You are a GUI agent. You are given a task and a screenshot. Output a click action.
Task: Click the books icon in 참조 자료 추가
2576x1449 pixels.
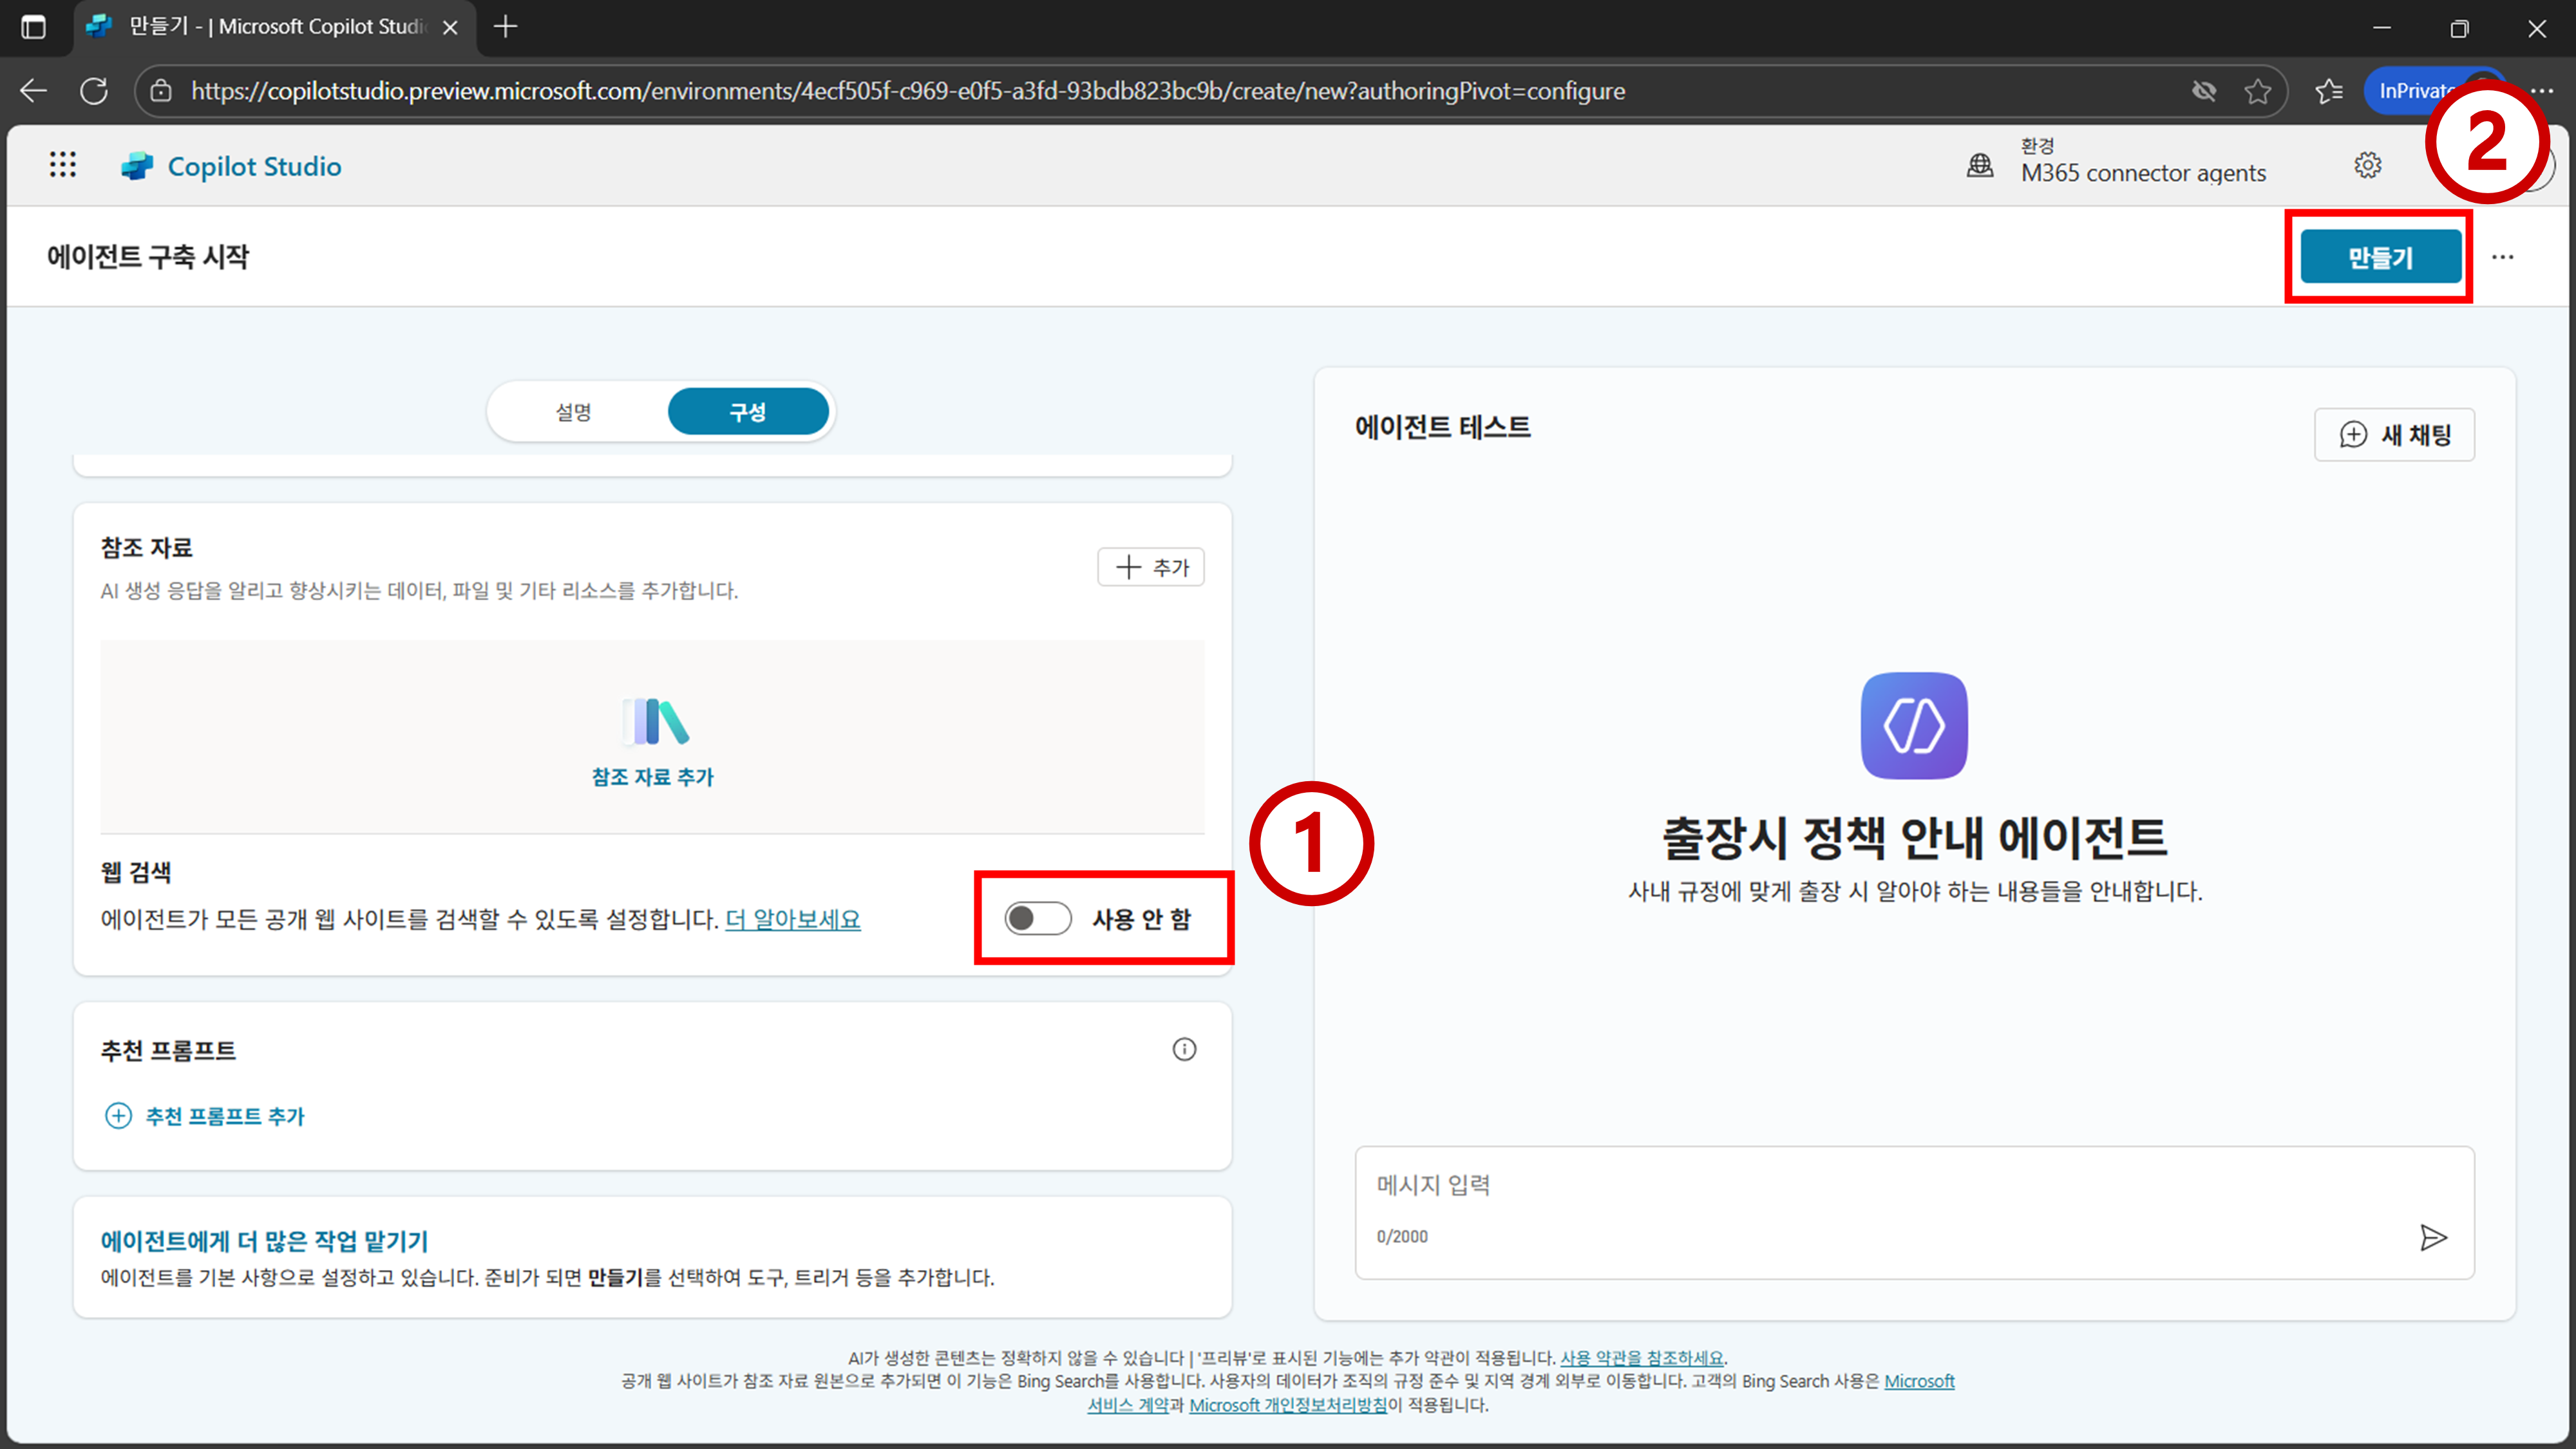(x=655, y=722)
